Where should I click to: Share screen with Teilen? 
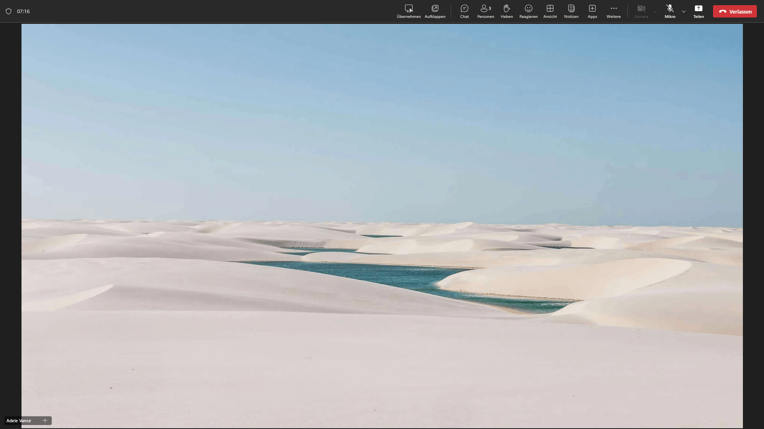(698, 12)
